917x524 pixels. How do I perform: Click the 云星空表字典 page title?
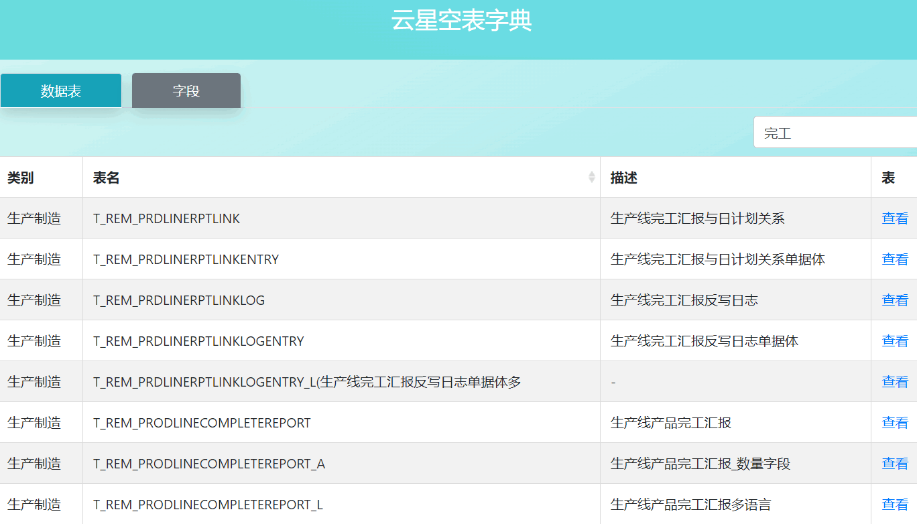[x=461, y=21]
